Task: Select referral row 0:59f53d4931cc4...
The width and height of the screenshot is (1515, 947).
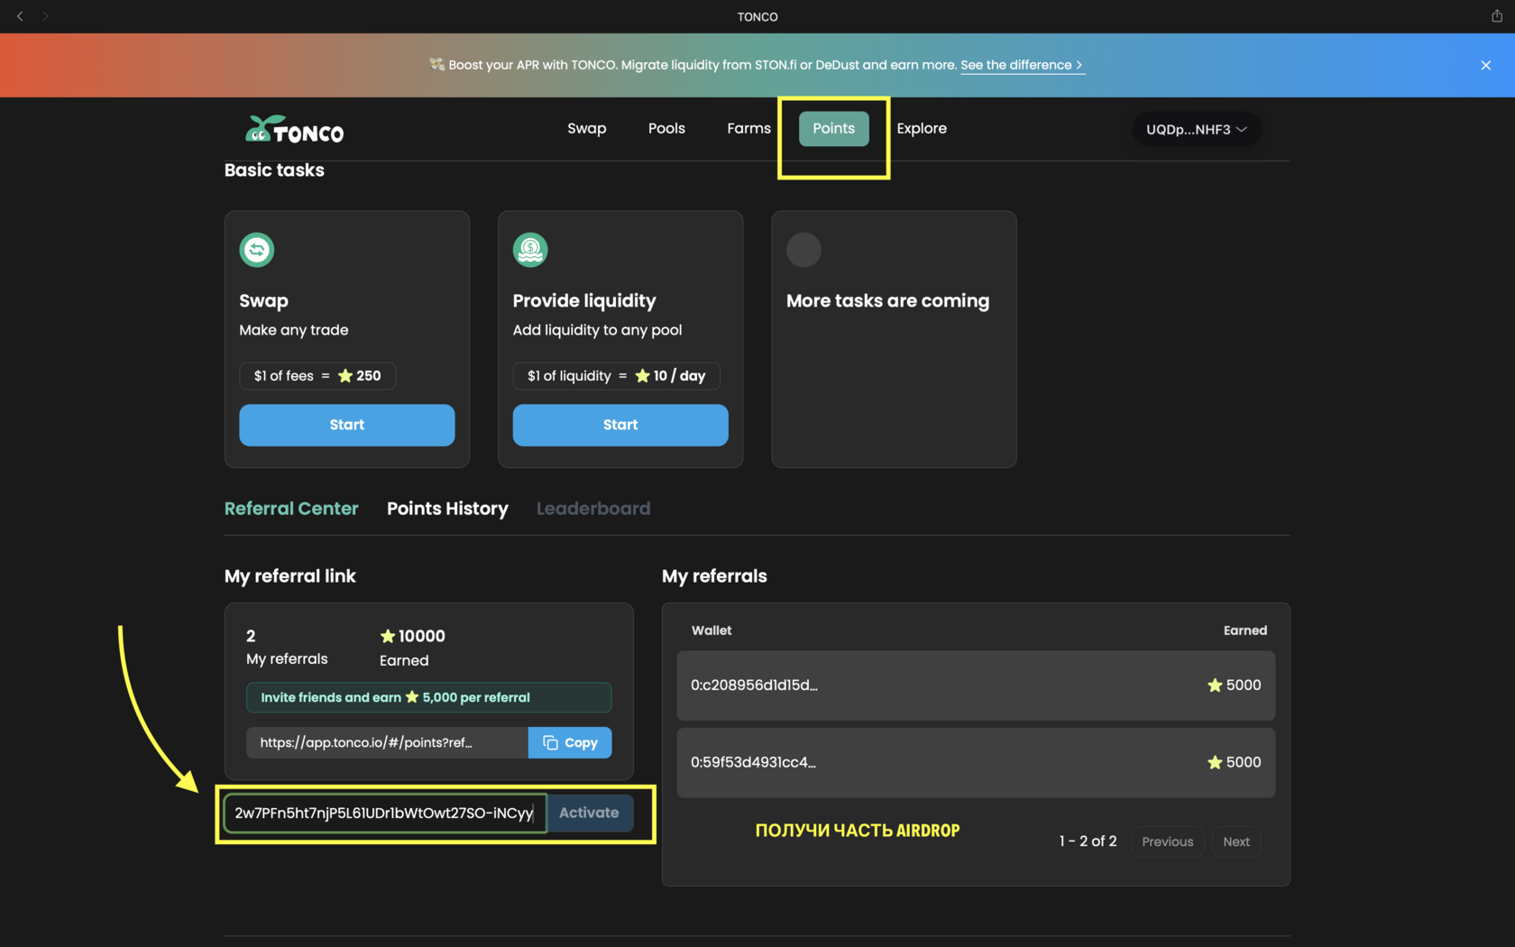Action: point(976,763)
